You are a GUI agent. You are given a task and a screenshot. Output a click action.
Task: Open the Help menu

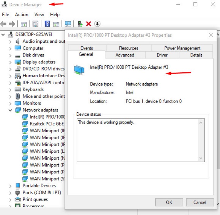pos(55,15)
